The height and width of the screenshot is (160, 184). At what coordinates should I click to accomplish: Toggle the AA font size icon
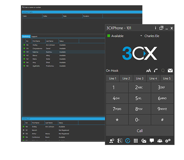point(148,71)
